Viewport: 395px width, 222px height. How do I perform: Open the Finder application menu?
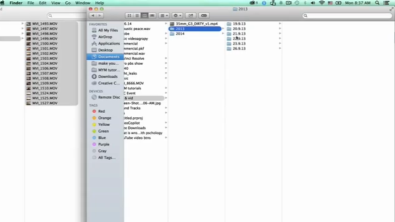click(x=16, y=3)
